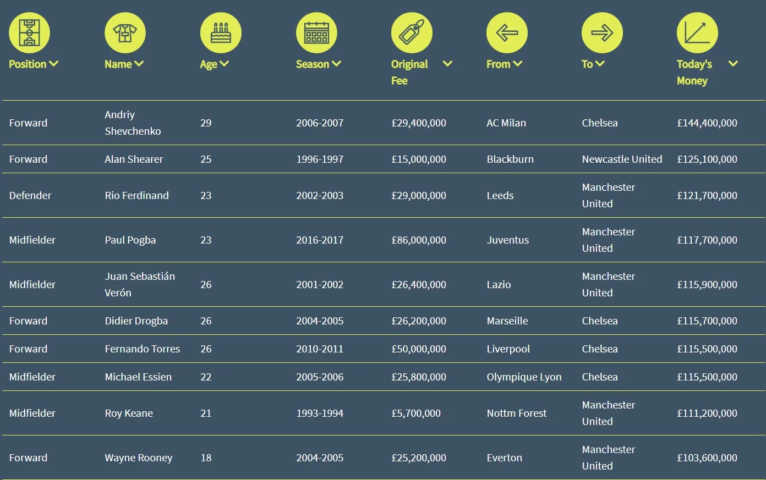Open the Season column dropdown chevron

[x=336, y=64]
